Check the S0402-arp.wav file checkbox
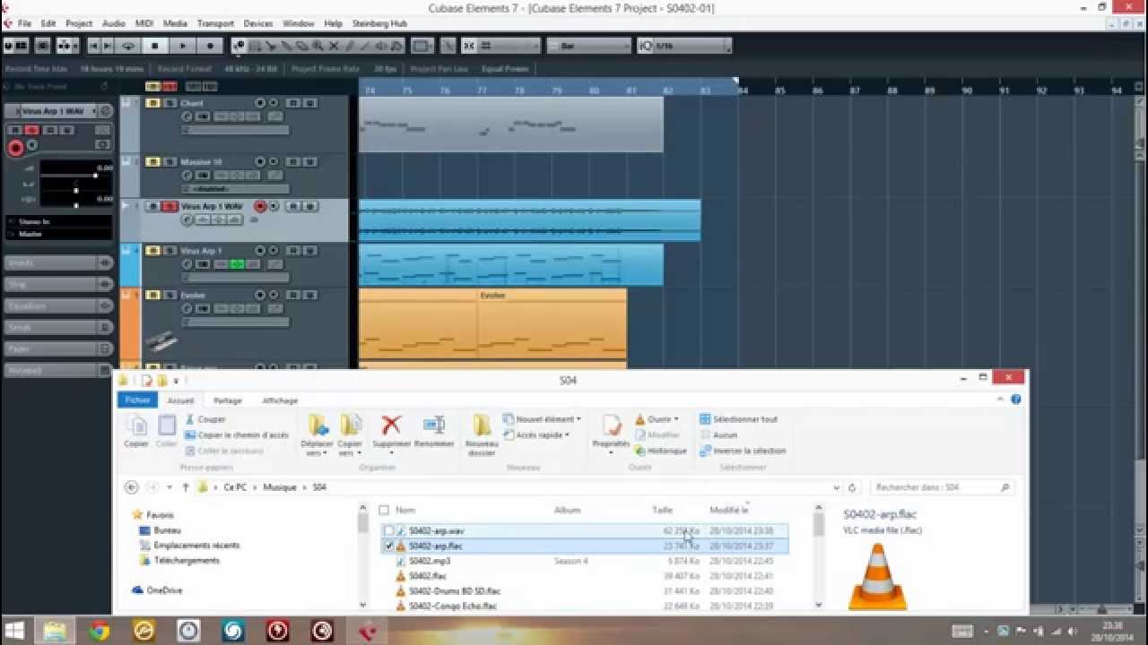The image size is (1148, 645). click(x=388, y=530)
